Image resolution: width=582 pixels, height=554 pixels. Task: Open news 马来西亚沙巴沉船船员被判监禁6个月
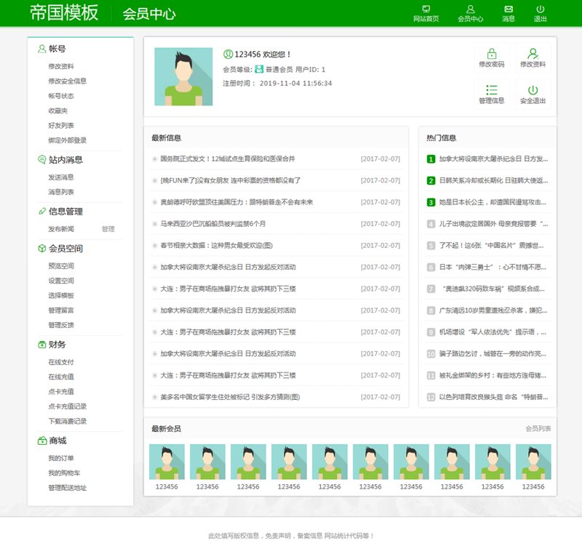(x=212, y=224)
